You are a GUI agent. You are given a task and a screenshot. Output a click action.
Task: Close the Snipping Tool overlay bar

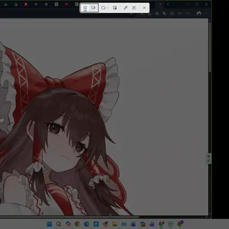point(144,8)
